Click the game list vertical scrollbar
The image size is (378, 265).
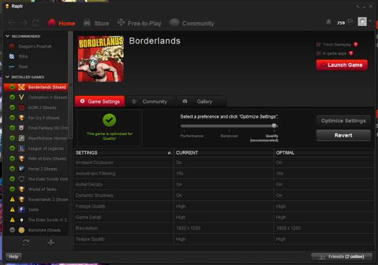pyautogui.click(x=70, y=85)
